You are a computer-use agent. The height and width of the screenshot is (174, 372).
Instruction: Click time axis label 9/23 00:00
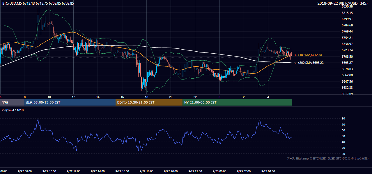pos(219,171)
